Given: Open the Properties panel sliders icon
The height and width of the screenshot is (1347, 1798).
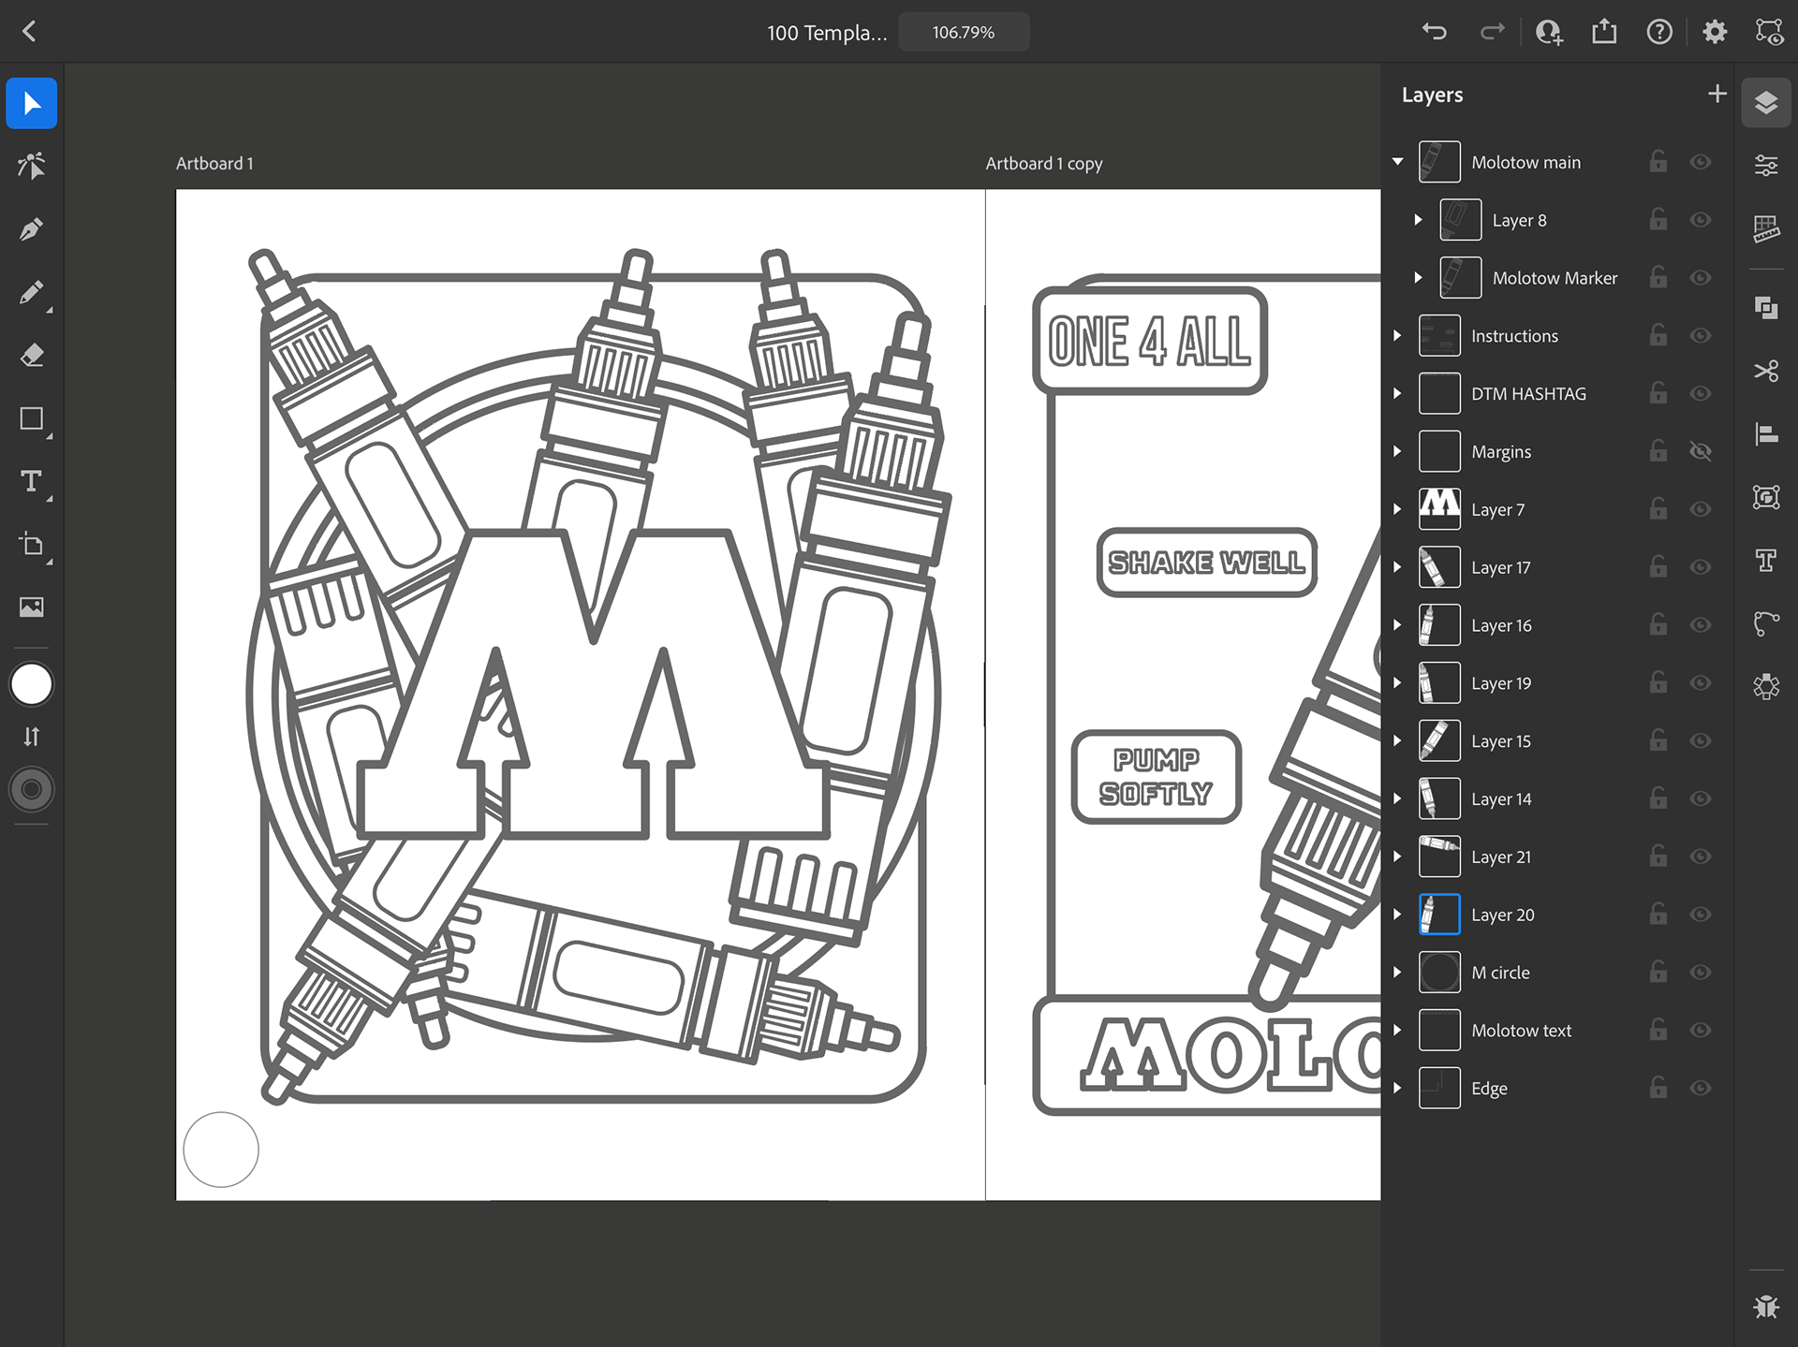Looking at the screenshot, I should click(1766, 166).
